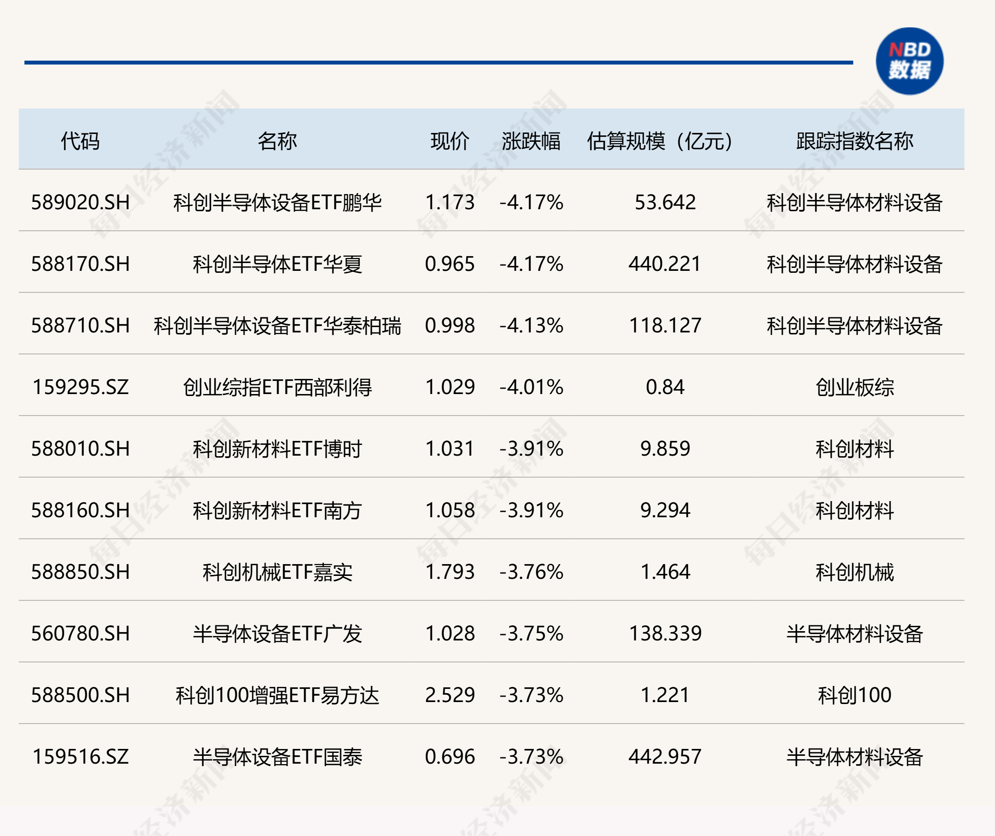This screenshot has width=995, height=836.
Task: Select the 代码 column header
Action: 80,141
